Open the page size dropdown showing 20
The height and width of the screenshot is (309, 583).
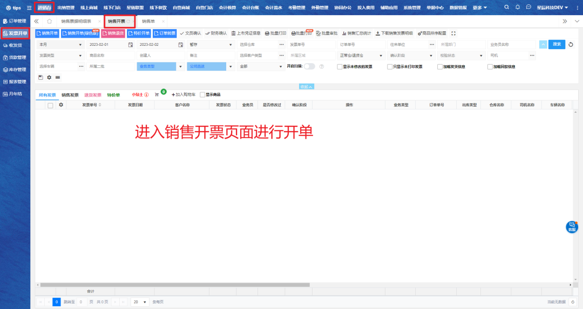pyautogui.click(x=141, y=302)
